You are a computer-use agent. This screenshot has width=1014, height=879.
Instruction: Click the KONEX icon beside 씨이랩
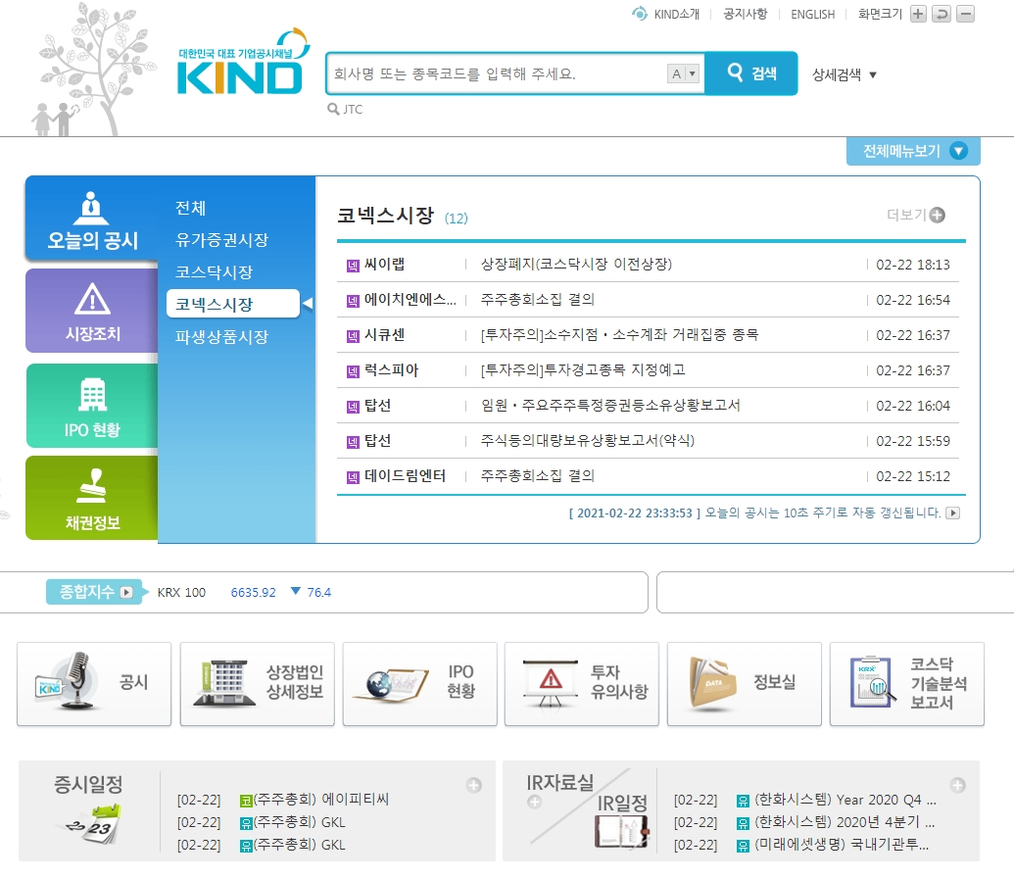353,266
